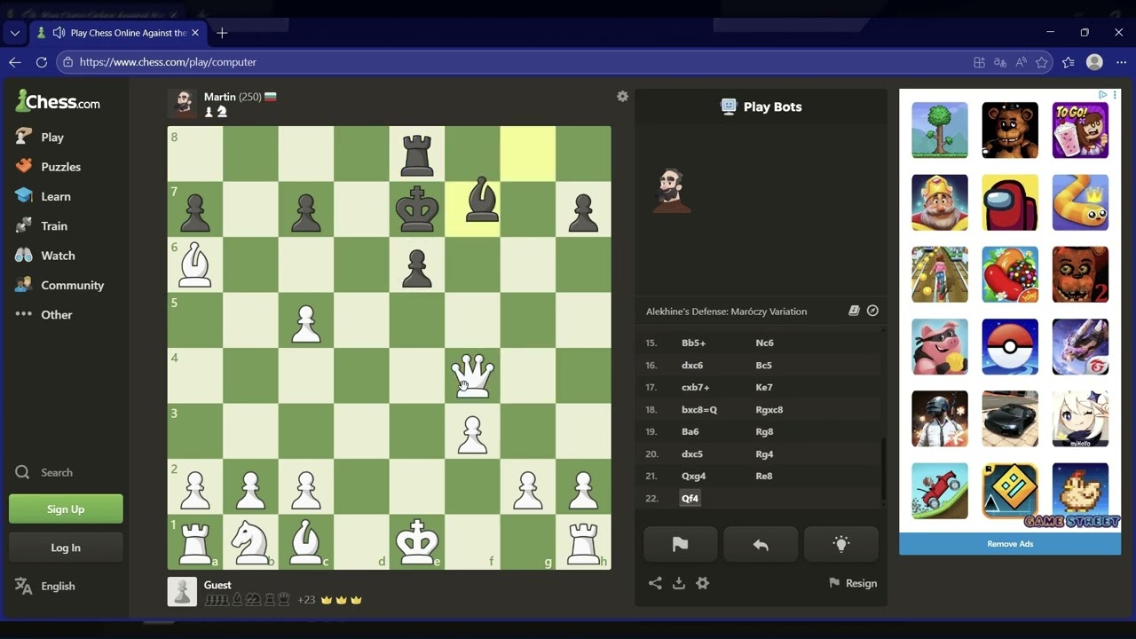Screen dimensions: 1136x639
Task: Open the Freddy Fazbear game ad icon
Action: (x=1010, y=130)
